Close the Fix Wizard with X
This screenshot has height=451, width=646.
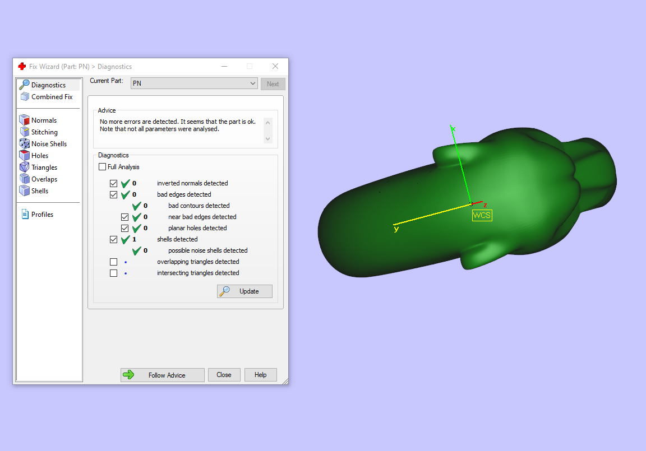pyautogui.click(x=275, y=66)
